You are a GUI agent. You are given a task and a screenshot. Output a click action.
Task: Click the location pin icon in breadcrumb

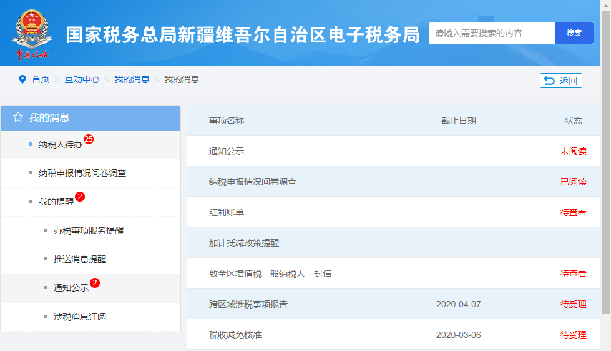point(22,79)
